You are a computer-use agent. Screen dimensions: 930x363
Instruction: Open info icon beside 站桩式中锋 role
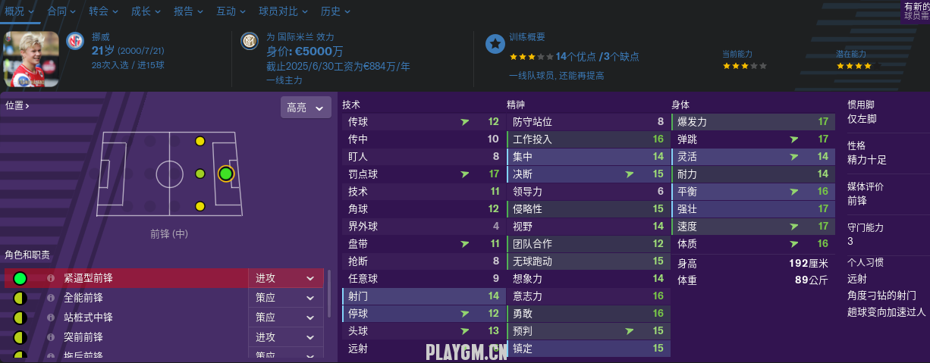point(52,318)
